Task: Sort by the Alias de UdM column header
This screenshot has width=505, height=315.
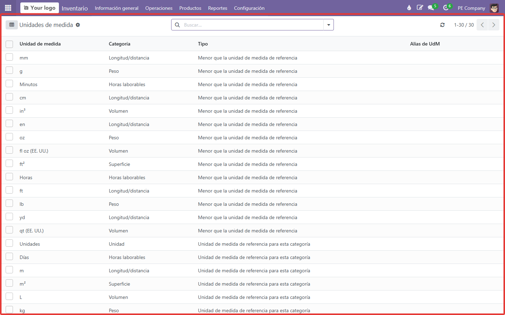Action: click(x=425, y=44)
